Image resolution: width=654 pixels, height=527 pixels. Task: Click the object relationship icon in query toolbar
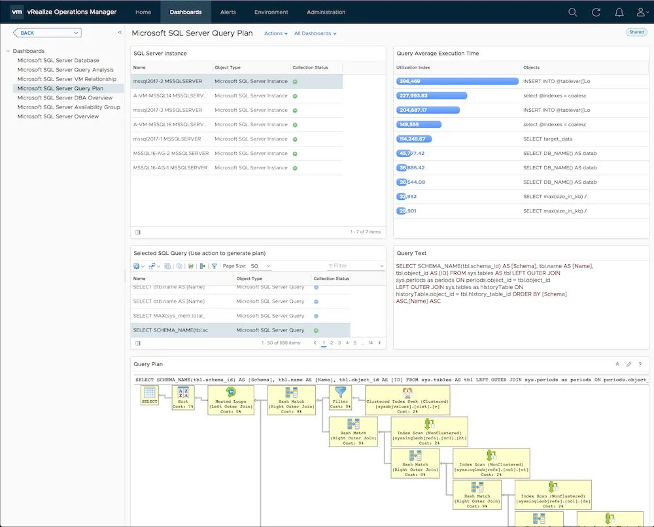202,266
